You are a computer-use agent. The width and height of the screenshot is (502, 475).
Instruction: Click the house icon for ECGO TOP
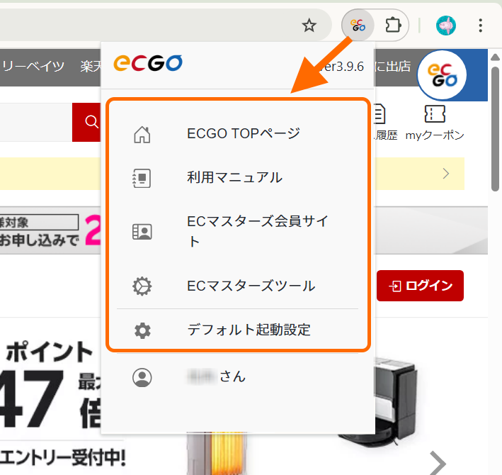pos(142,134)
